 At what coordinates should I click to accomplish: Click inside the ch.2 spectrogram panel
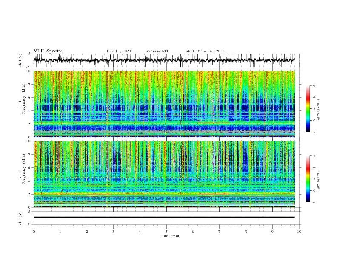(164, 174)
